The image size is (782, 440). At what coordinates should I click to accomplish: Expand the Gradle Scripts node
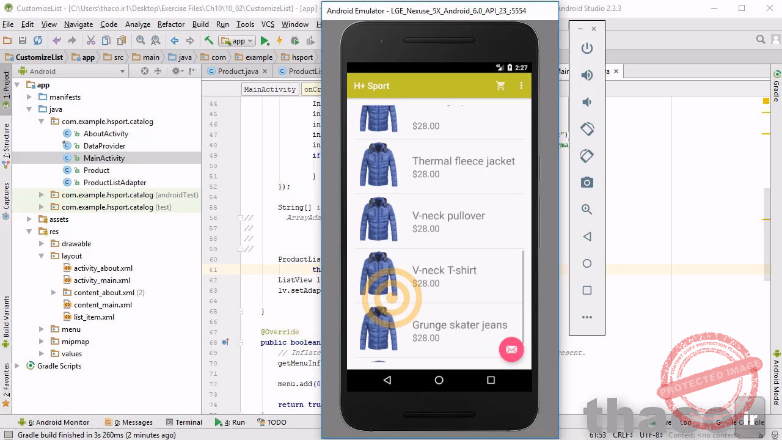tap(17, 366)
